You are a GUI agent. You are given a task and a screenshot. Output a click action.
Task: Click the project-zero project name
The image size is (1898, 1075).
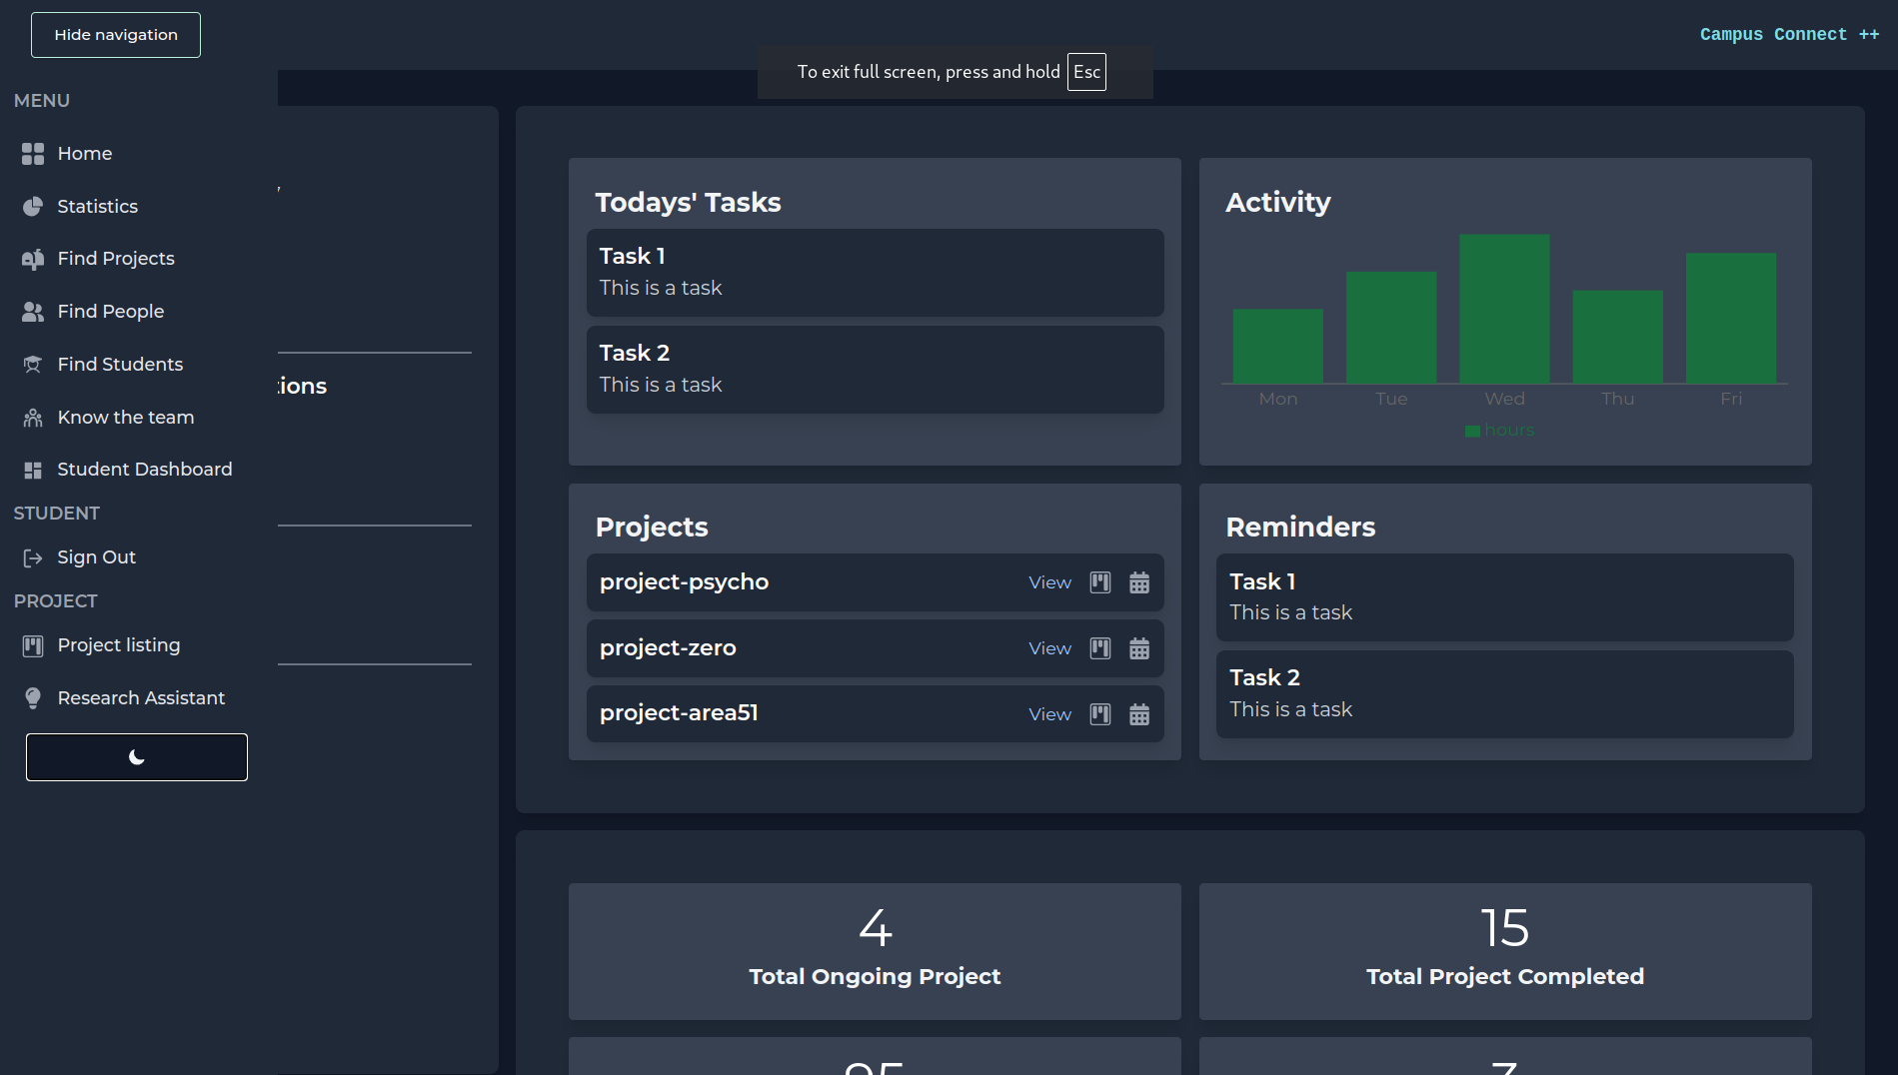[668, 648]
